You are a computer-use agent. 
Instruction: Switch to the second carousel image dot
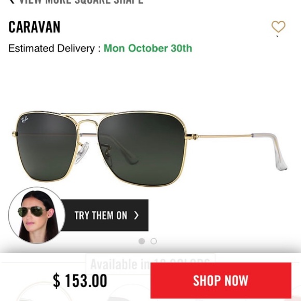click(154, 241)
